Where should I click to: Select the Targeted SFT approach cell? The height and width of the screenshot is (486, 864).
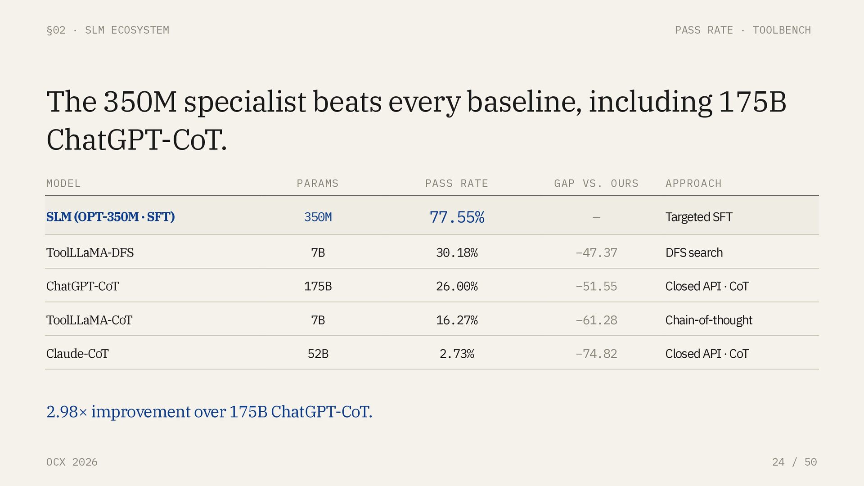click(x=699, y=217)
